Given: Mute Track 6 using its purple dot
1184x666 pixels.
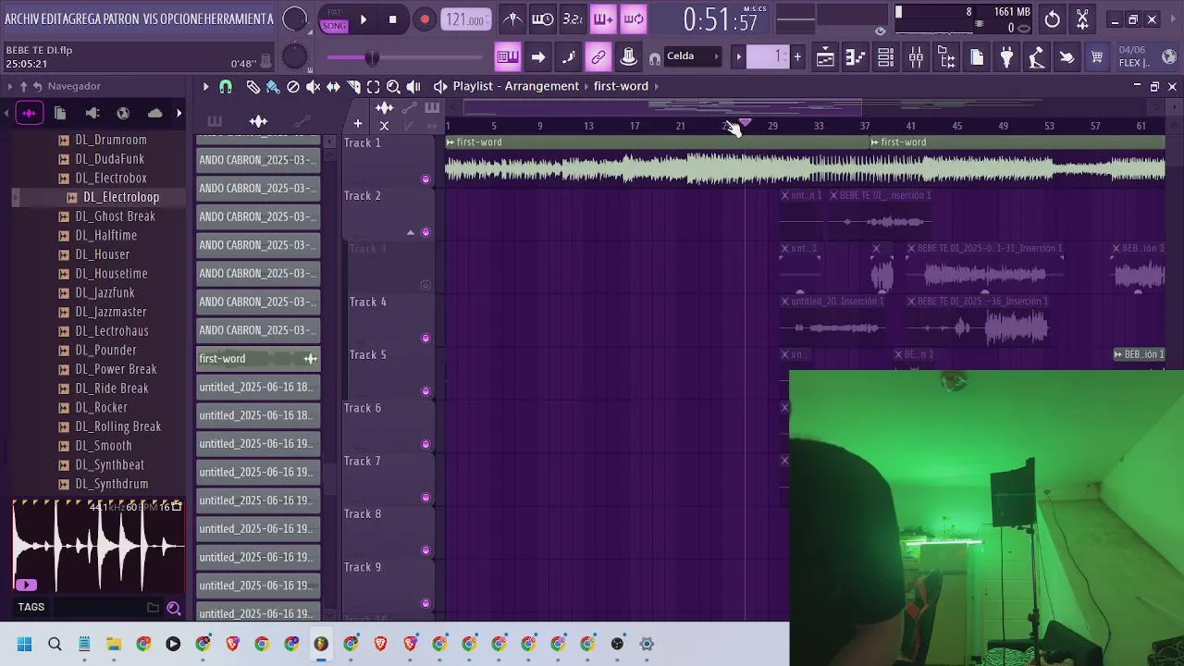Looking at the screenshot, I should [425, 445].
